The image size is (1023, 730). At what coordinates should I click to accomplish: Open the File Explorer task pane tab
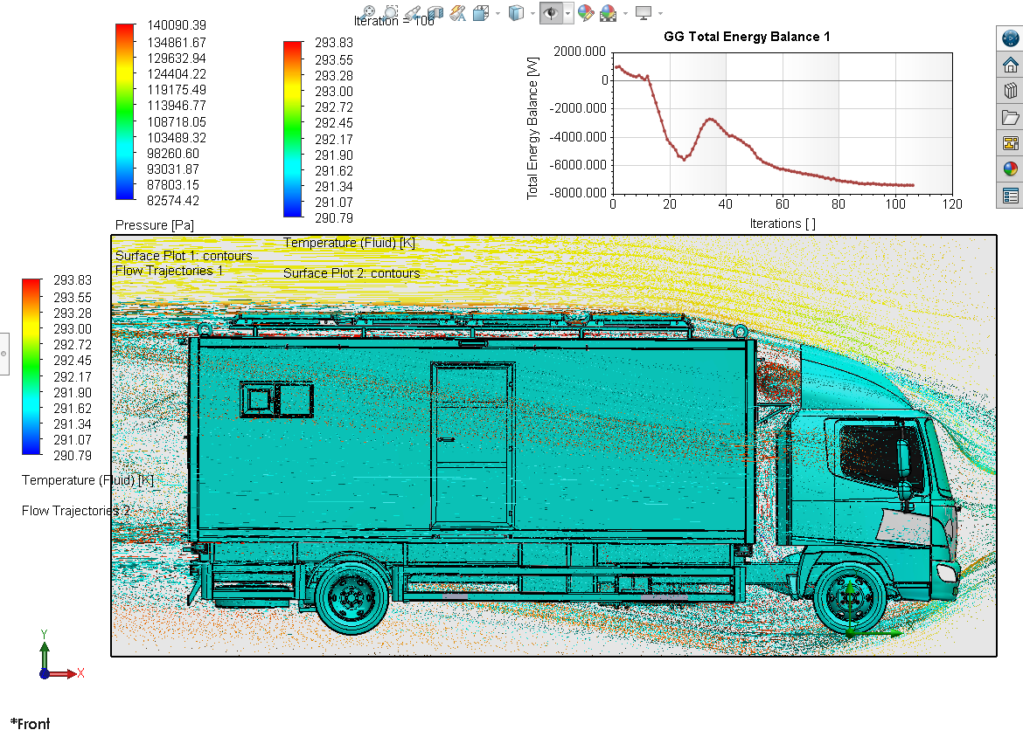point(1011,117)
